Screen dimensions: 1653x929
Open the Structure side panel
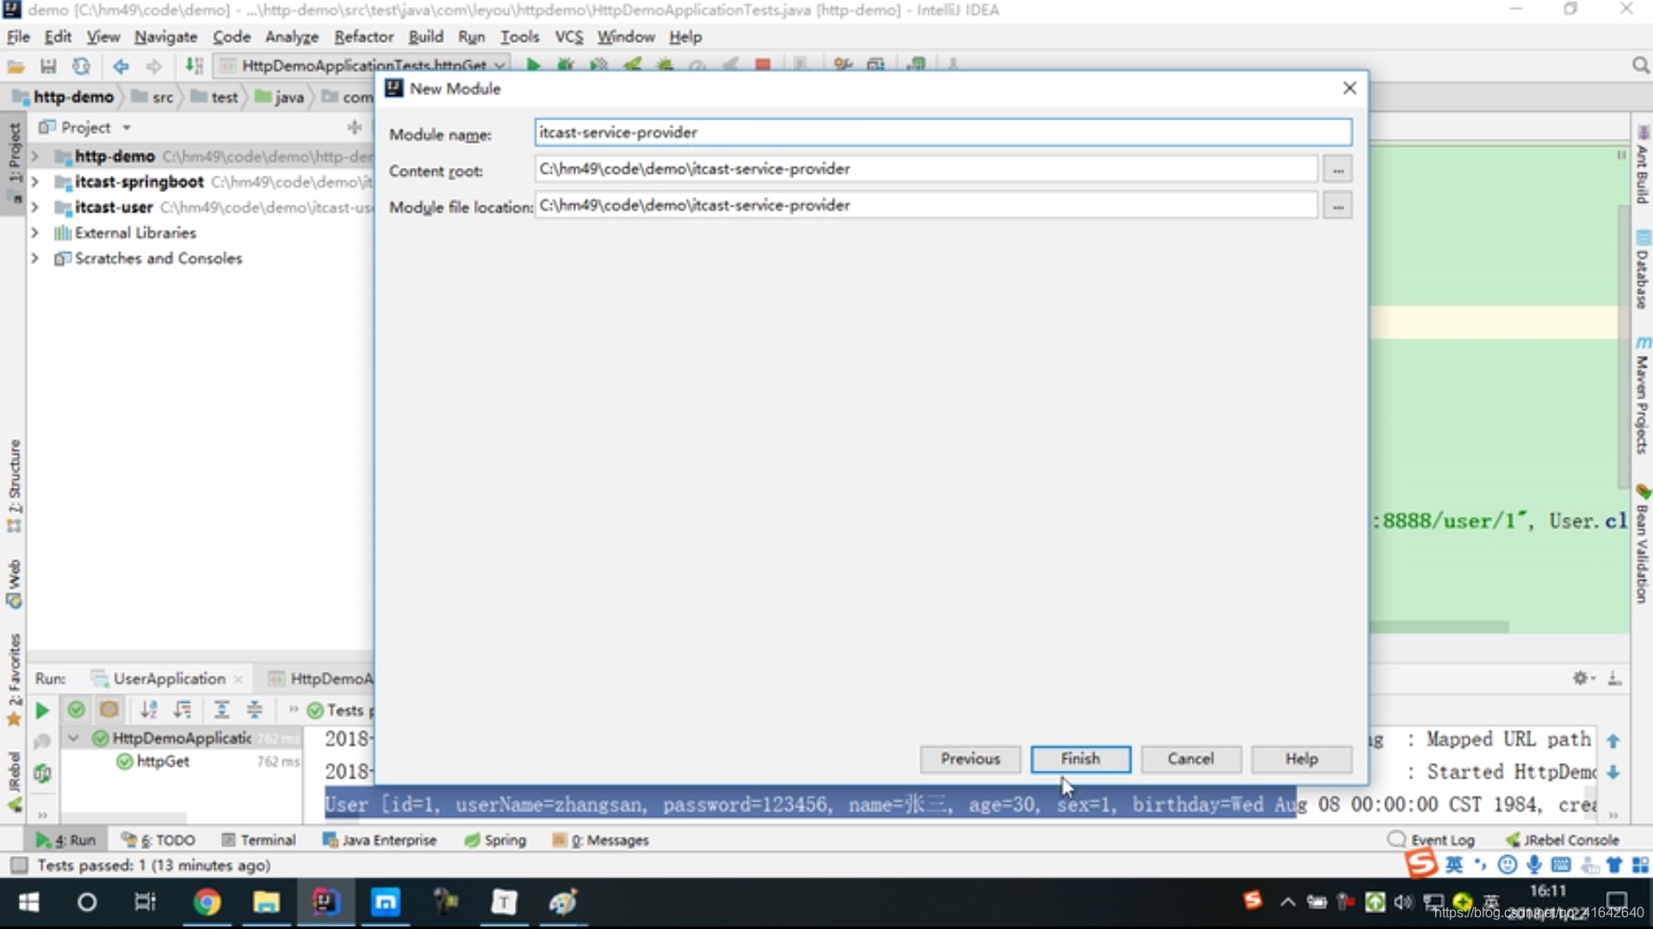point(14,486)
